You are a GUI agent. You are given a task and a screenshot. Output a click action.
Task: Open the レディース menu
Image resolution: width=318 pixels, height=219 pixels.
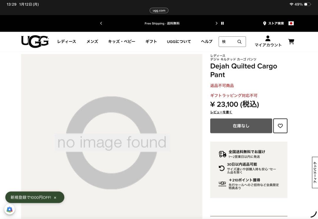[x=67, y=41]
